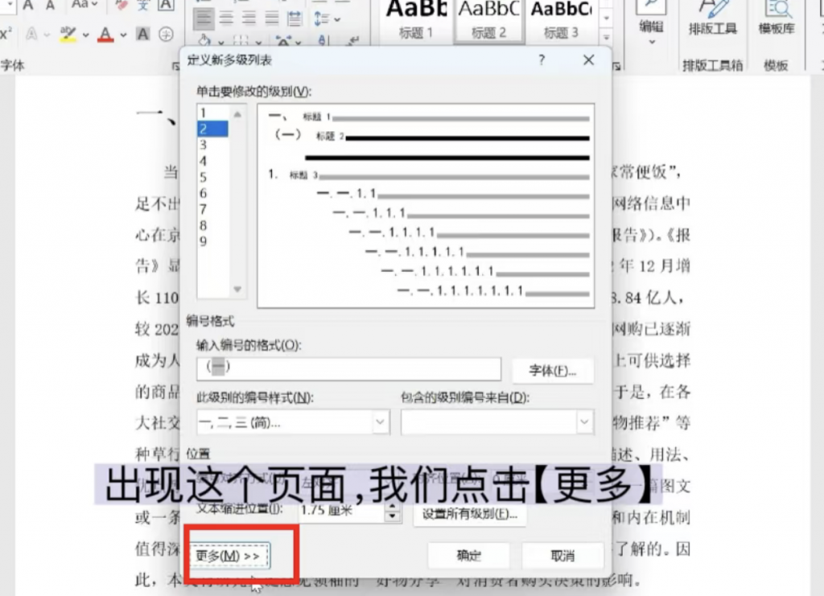Click the level list scroll-down arrow
The image size is (824, 596).
pos(237,289)
